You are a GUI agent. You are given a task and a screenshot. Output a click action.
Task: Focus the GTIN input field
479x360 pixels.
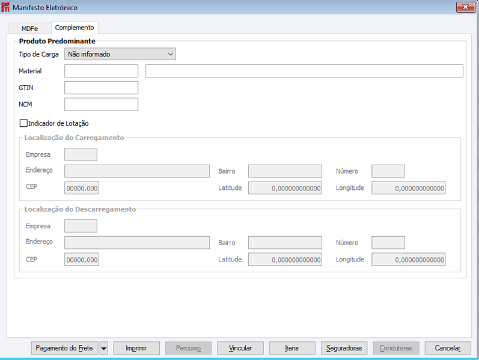pos(101,88)
